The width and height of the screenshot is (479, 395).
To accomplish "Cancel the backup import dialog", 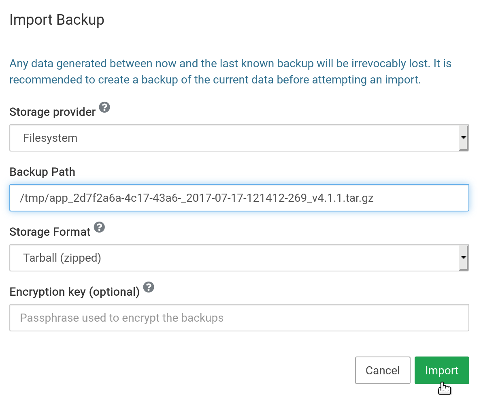I will [x=382, y=370].
